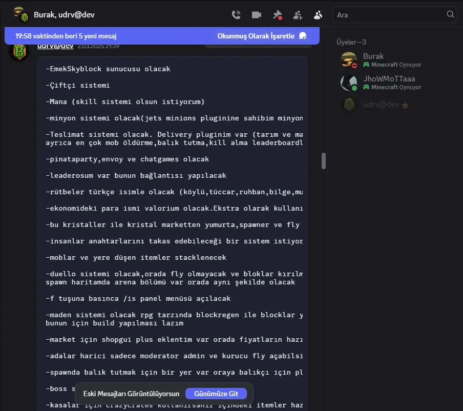The image size is (463, 411).
Task: Click the "Eski Mesajları Görüntülüyorsun" notice
Action: point(131,394)
